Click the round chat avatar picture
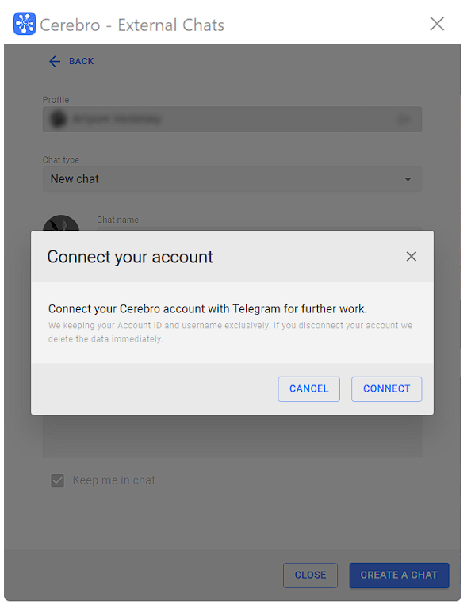This screenshot has width=471, height=608. pyautogui.click(x=61, y=224)
